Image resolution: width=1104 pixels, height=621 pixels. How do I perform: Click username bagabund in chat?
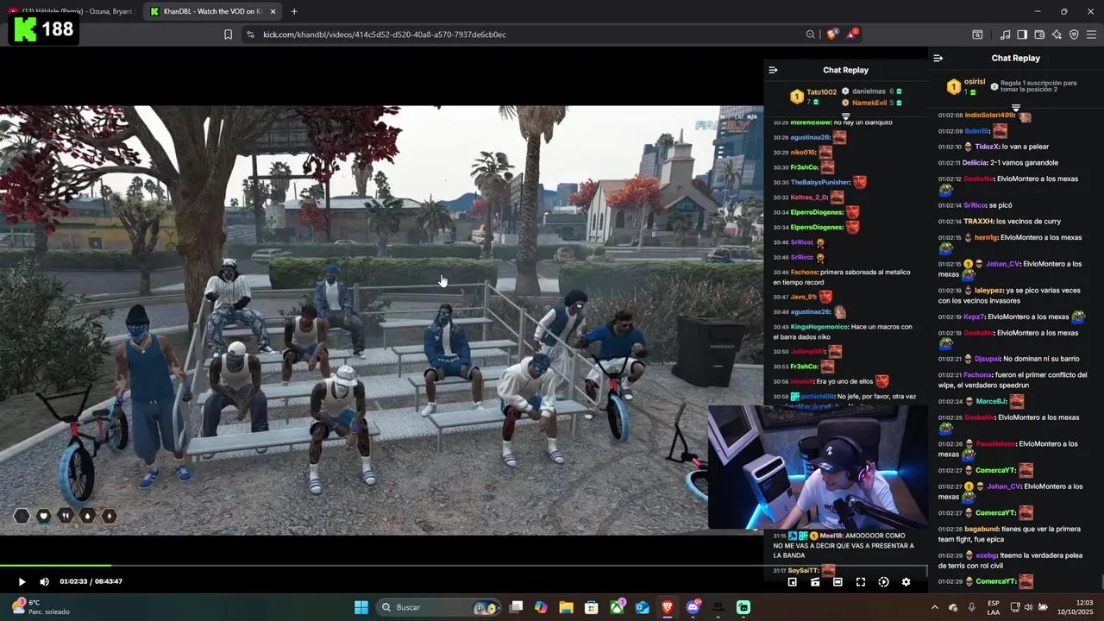982,529
